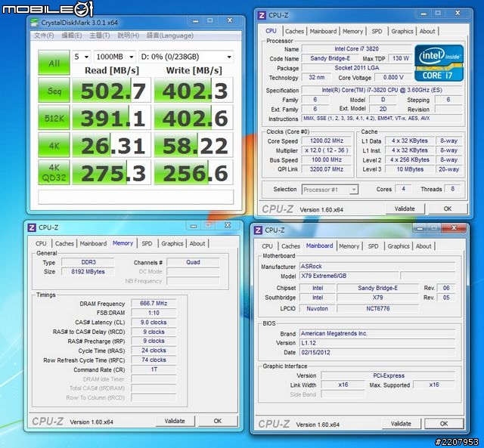Click the memory size value 8192 MBytes
Image resolution: width=484 pixels, height=448 pixels.
point(88,272)
